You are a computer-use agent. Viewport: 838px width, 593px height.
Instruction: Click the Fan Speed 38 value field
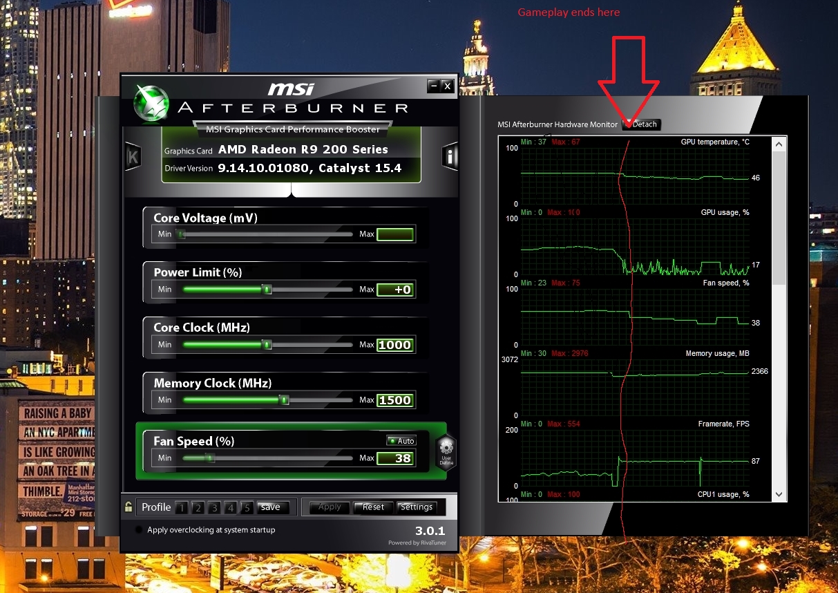click(395, 458)
